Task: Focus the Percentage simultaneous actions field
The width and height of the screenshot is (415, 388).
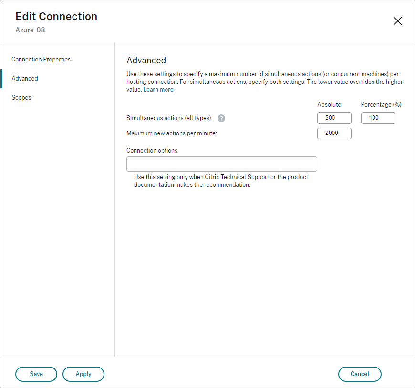Action: pyautogui.click(x=378, y=118)
